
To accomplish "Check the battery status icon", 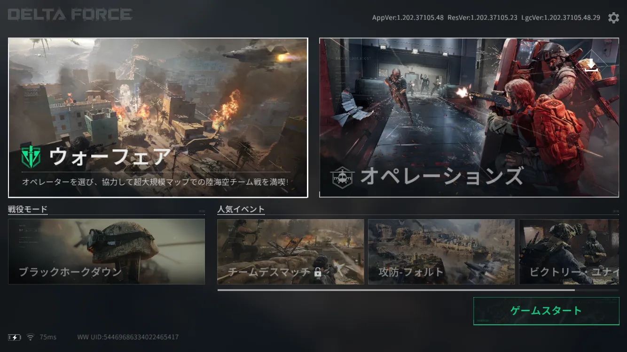I will (x=15, y=337).
